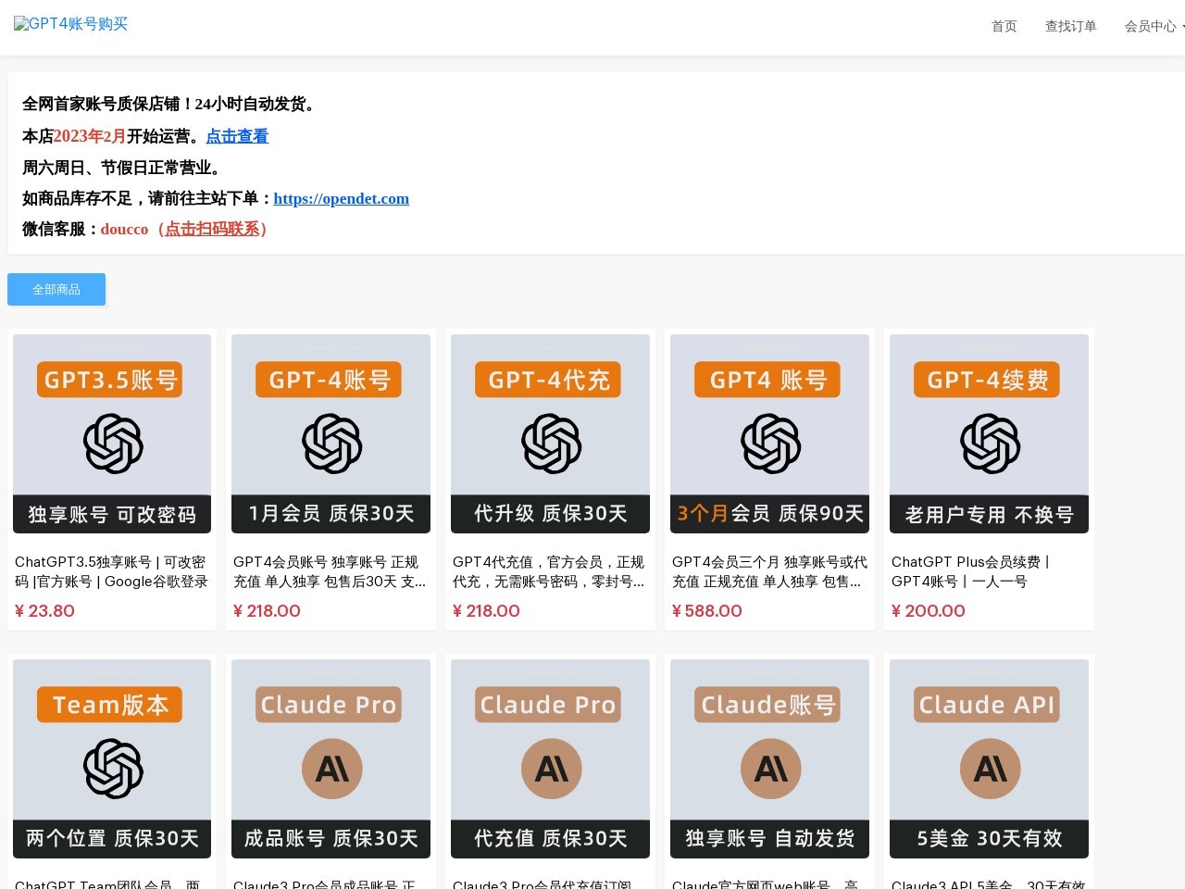Viewport: 1185px width, 889px height.
Task: Select the 全部商品 category button
Action: (56, 289)
